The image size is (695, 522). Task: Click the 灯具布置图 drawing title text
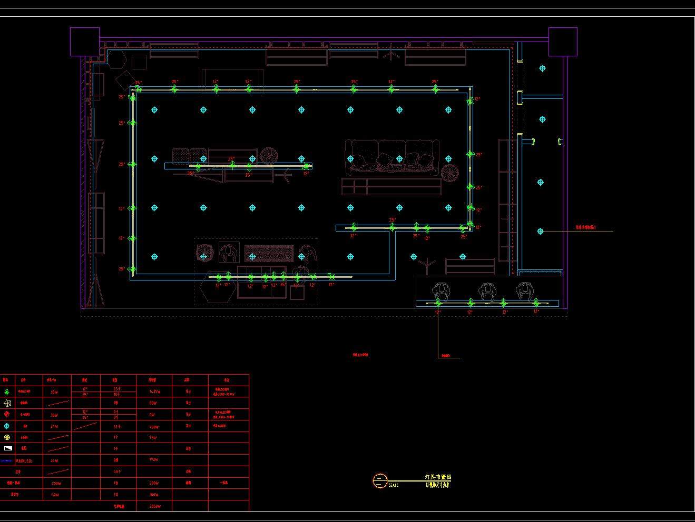coord(438,477)
